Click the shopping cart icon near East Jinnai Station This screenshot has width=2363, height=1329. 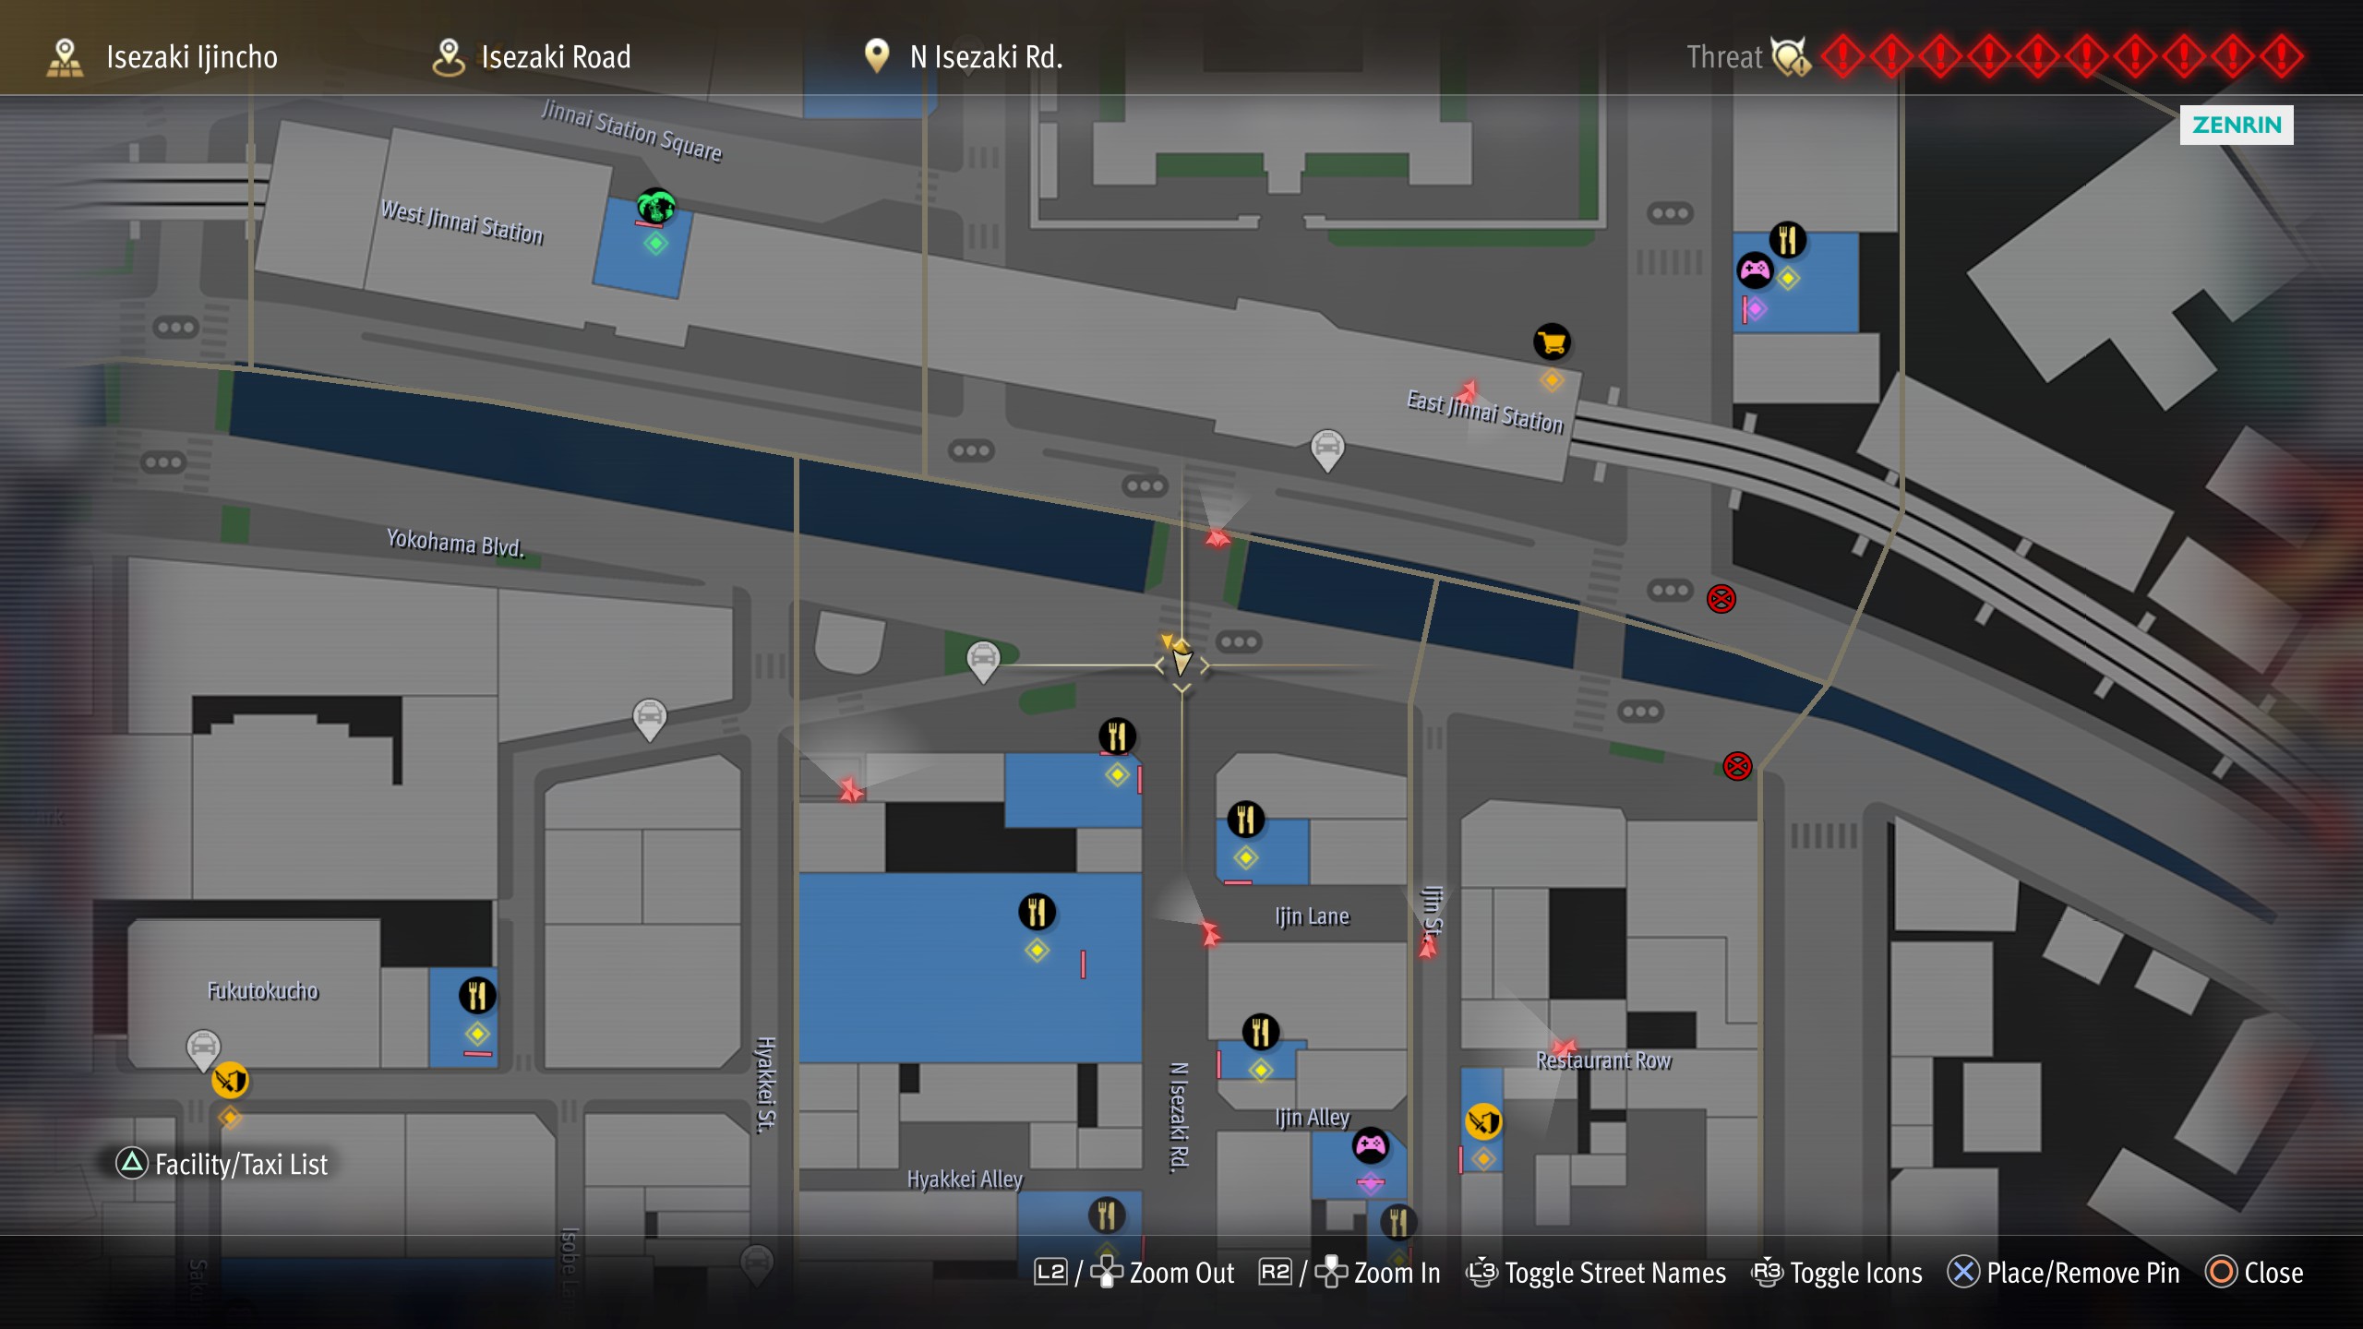1552,342
